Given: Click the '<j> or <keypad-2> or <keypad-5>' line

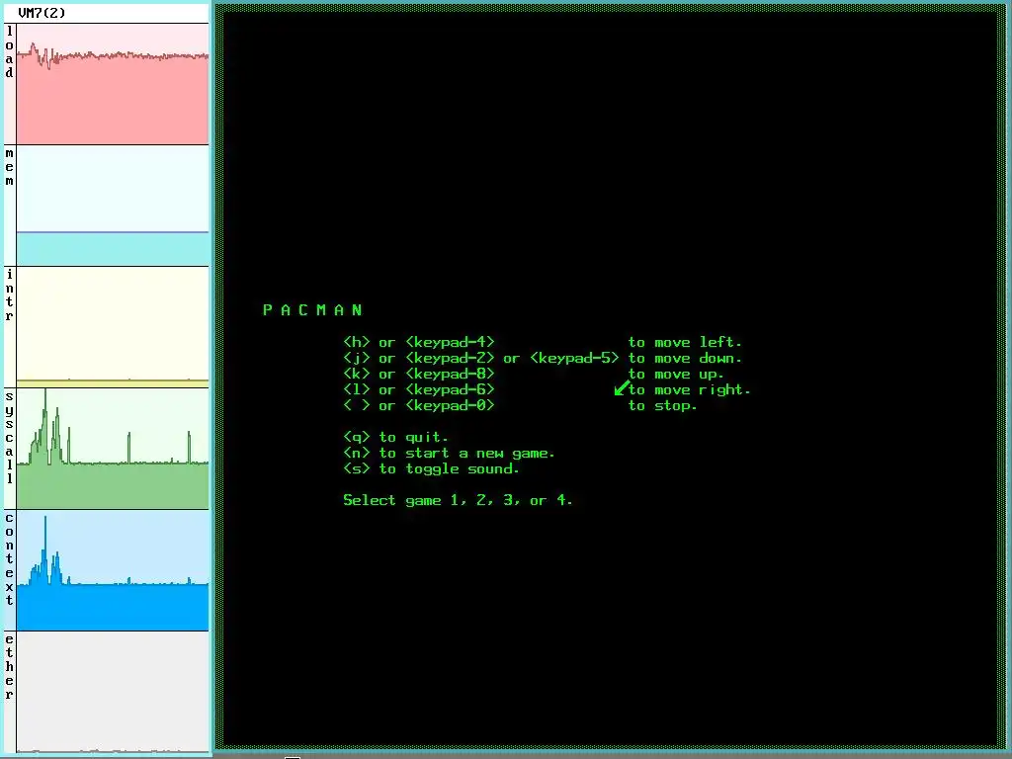Looking at the screenshot, I should click(x=481, y=358).
